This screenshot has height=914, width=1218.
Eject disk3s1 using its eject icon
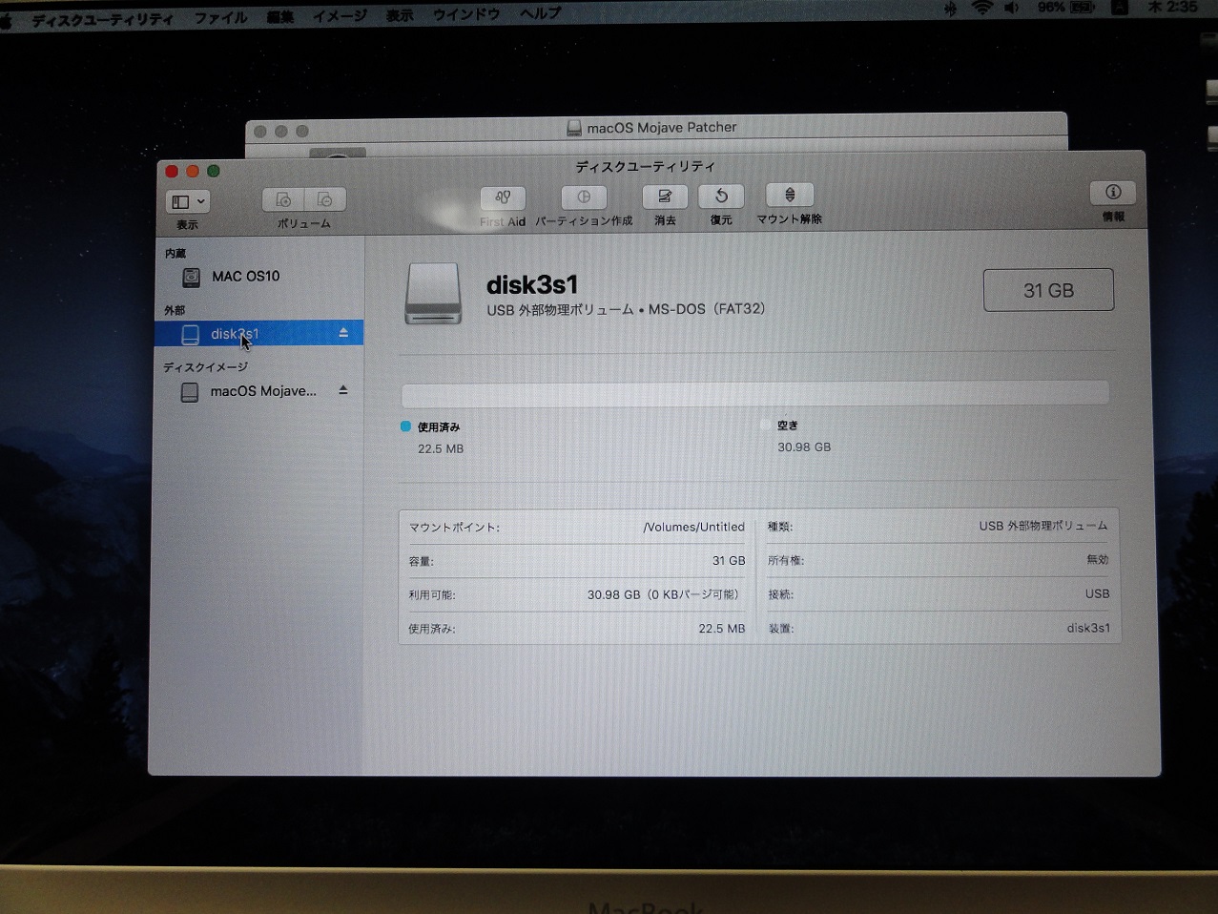[x=343, y=333]
